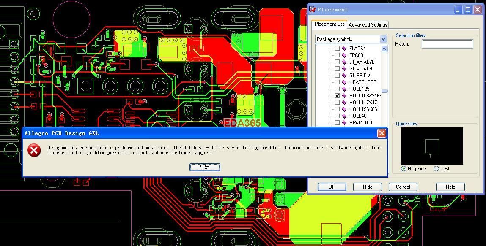
Task: Click the HOLL106X216 symbol icon
Action: (344, 96)
